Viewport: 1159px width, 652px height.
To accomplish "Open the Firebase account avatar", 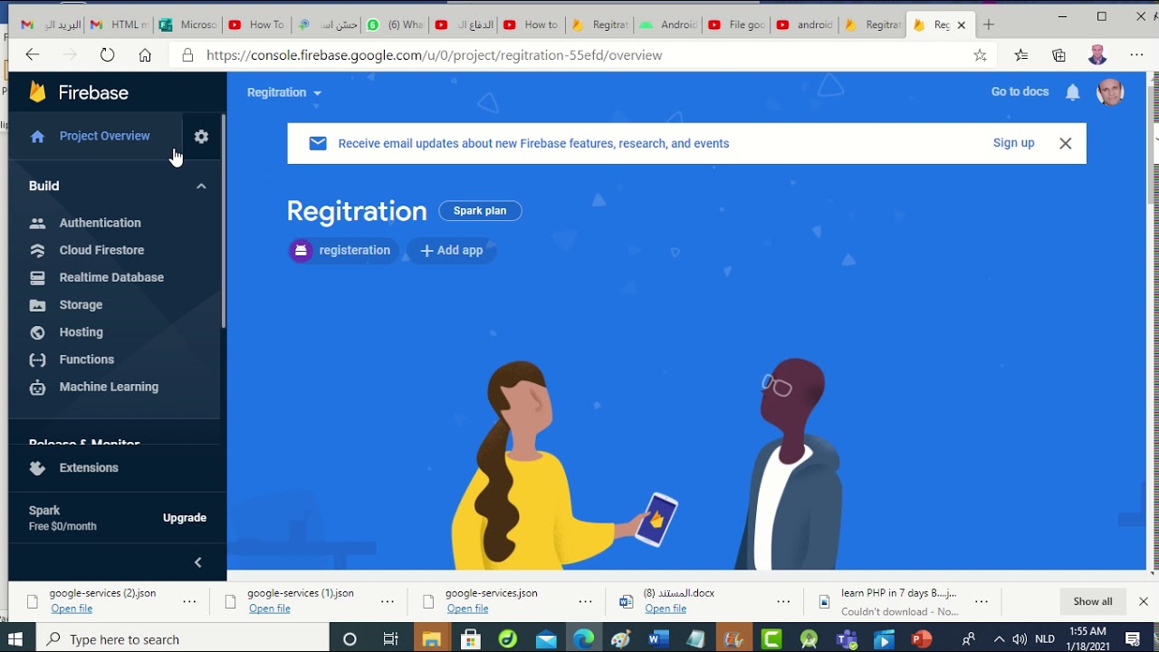I will click(1109, 91).
